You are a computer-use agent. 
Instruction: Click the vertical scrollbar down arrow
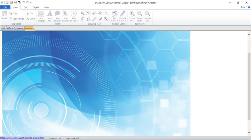click(x=249, y=132)
